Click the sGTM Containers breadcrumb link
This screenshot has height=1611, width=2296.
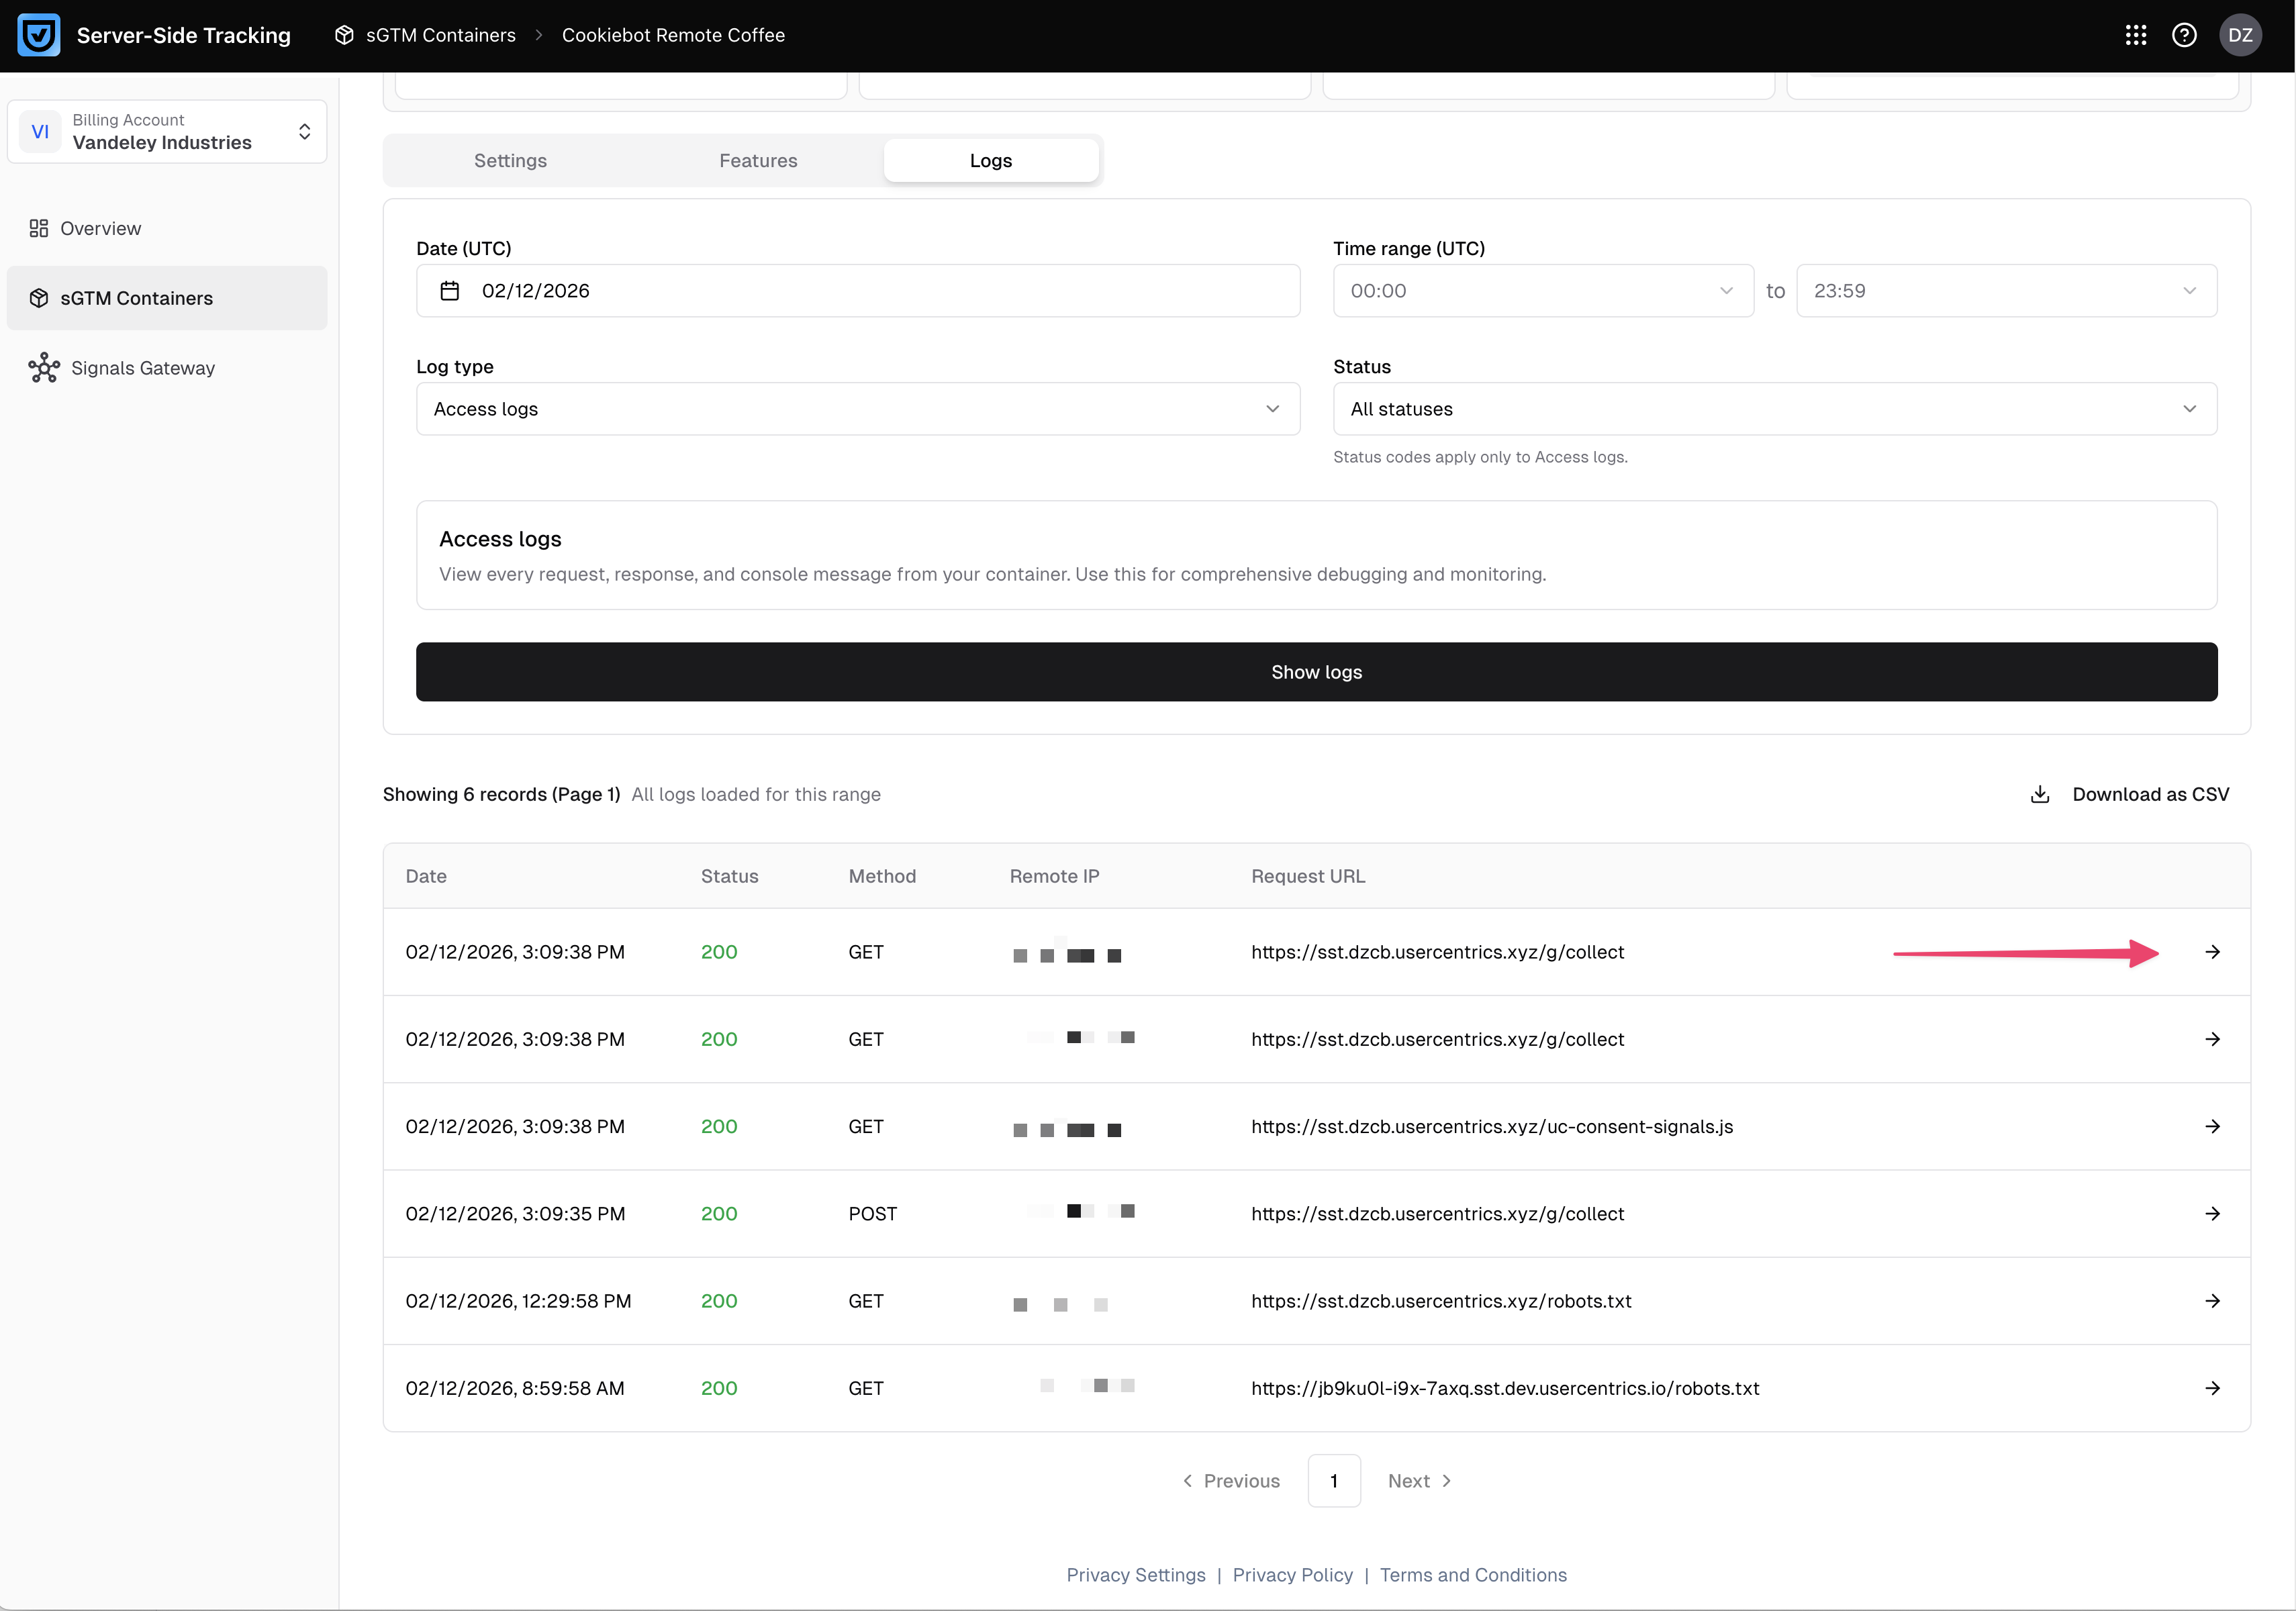(x=440, y=35)
